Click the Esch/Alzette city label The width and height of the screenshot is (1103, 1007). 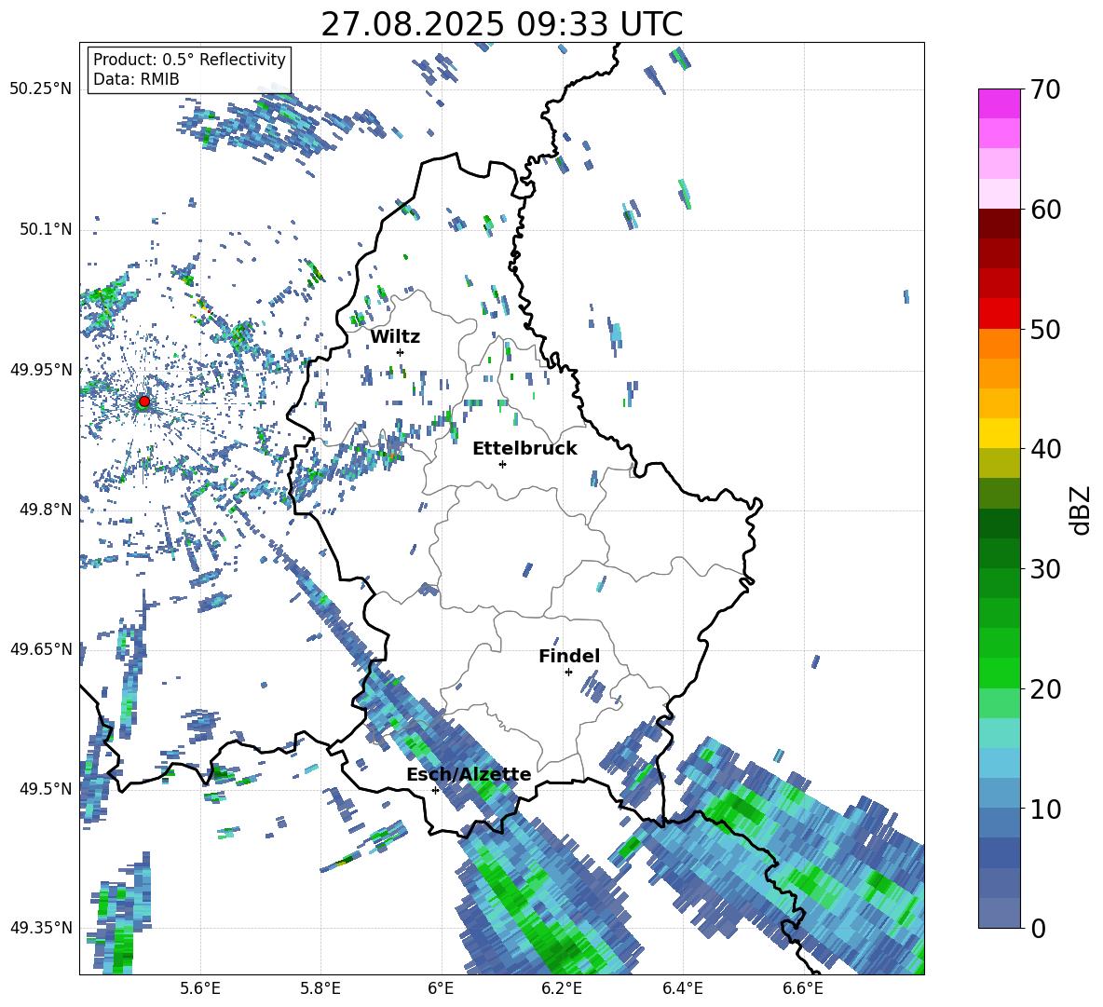coord(469,775)
